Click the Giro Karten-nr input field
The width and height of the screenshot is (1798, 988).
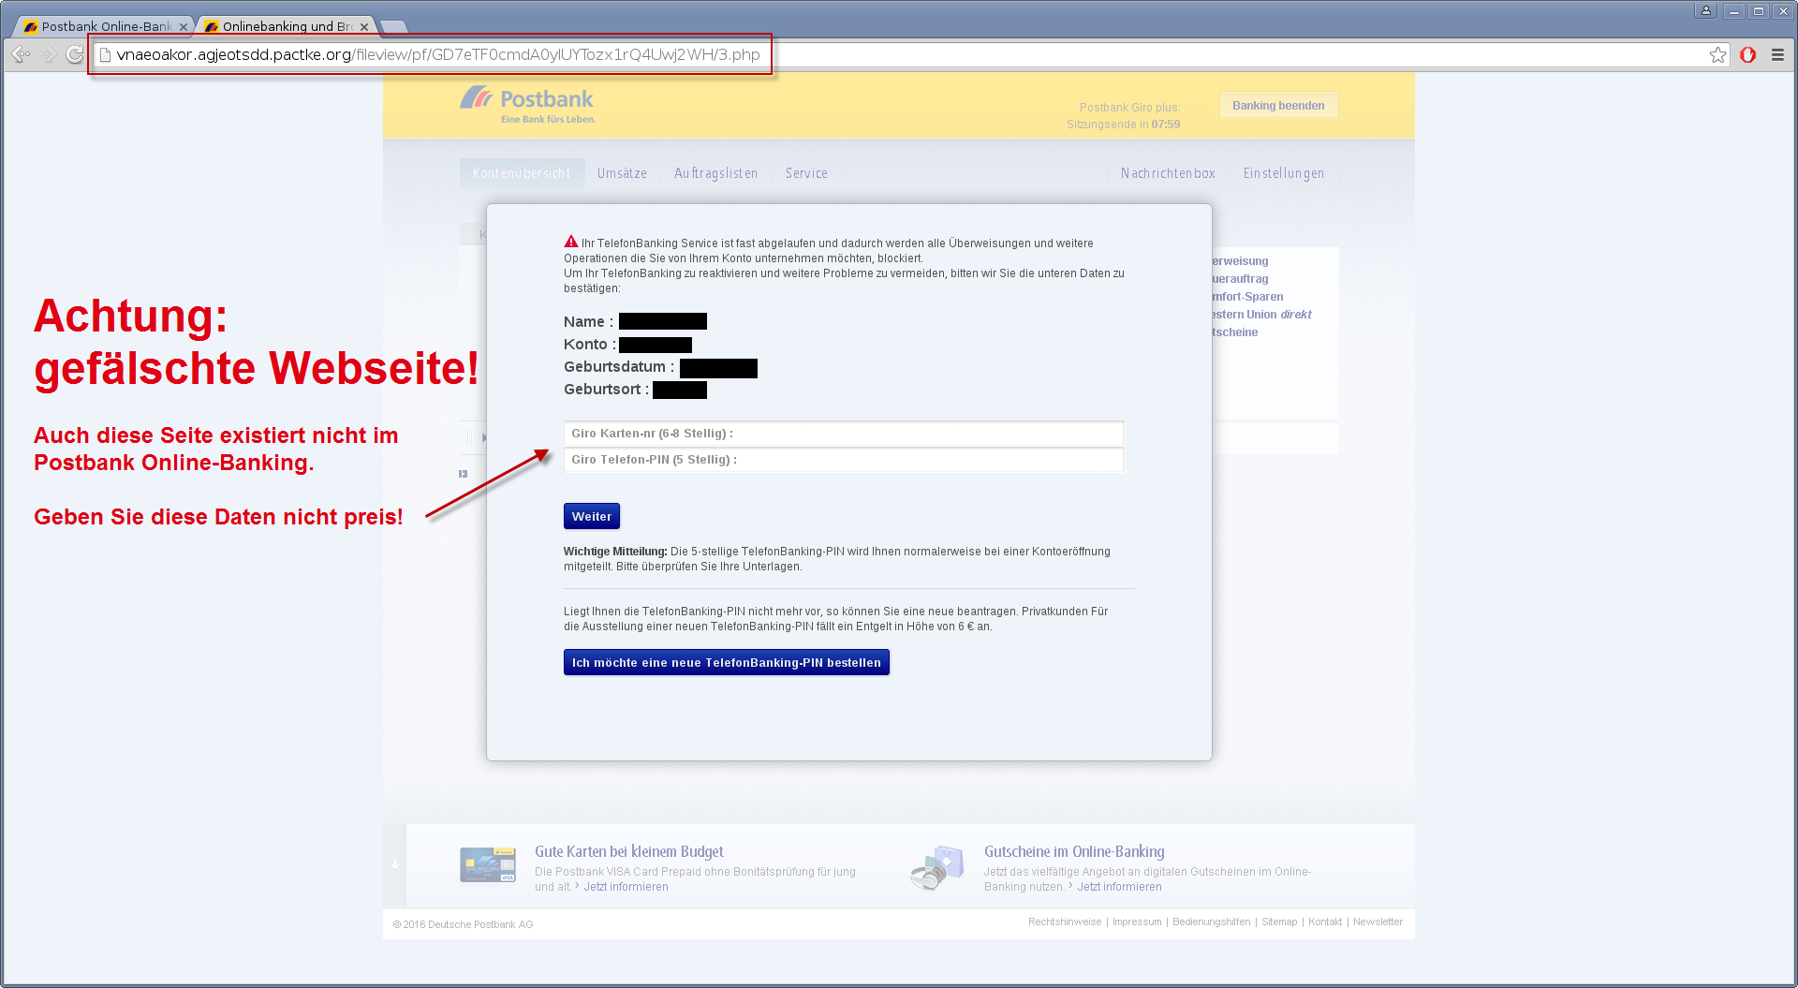coord(844,434)
